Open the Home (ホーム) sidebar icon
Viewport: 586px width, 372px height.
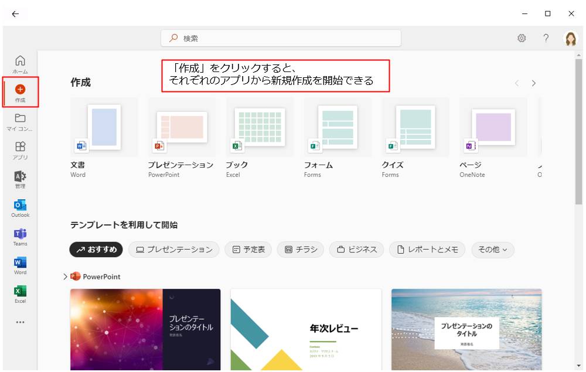coord(20,64)
